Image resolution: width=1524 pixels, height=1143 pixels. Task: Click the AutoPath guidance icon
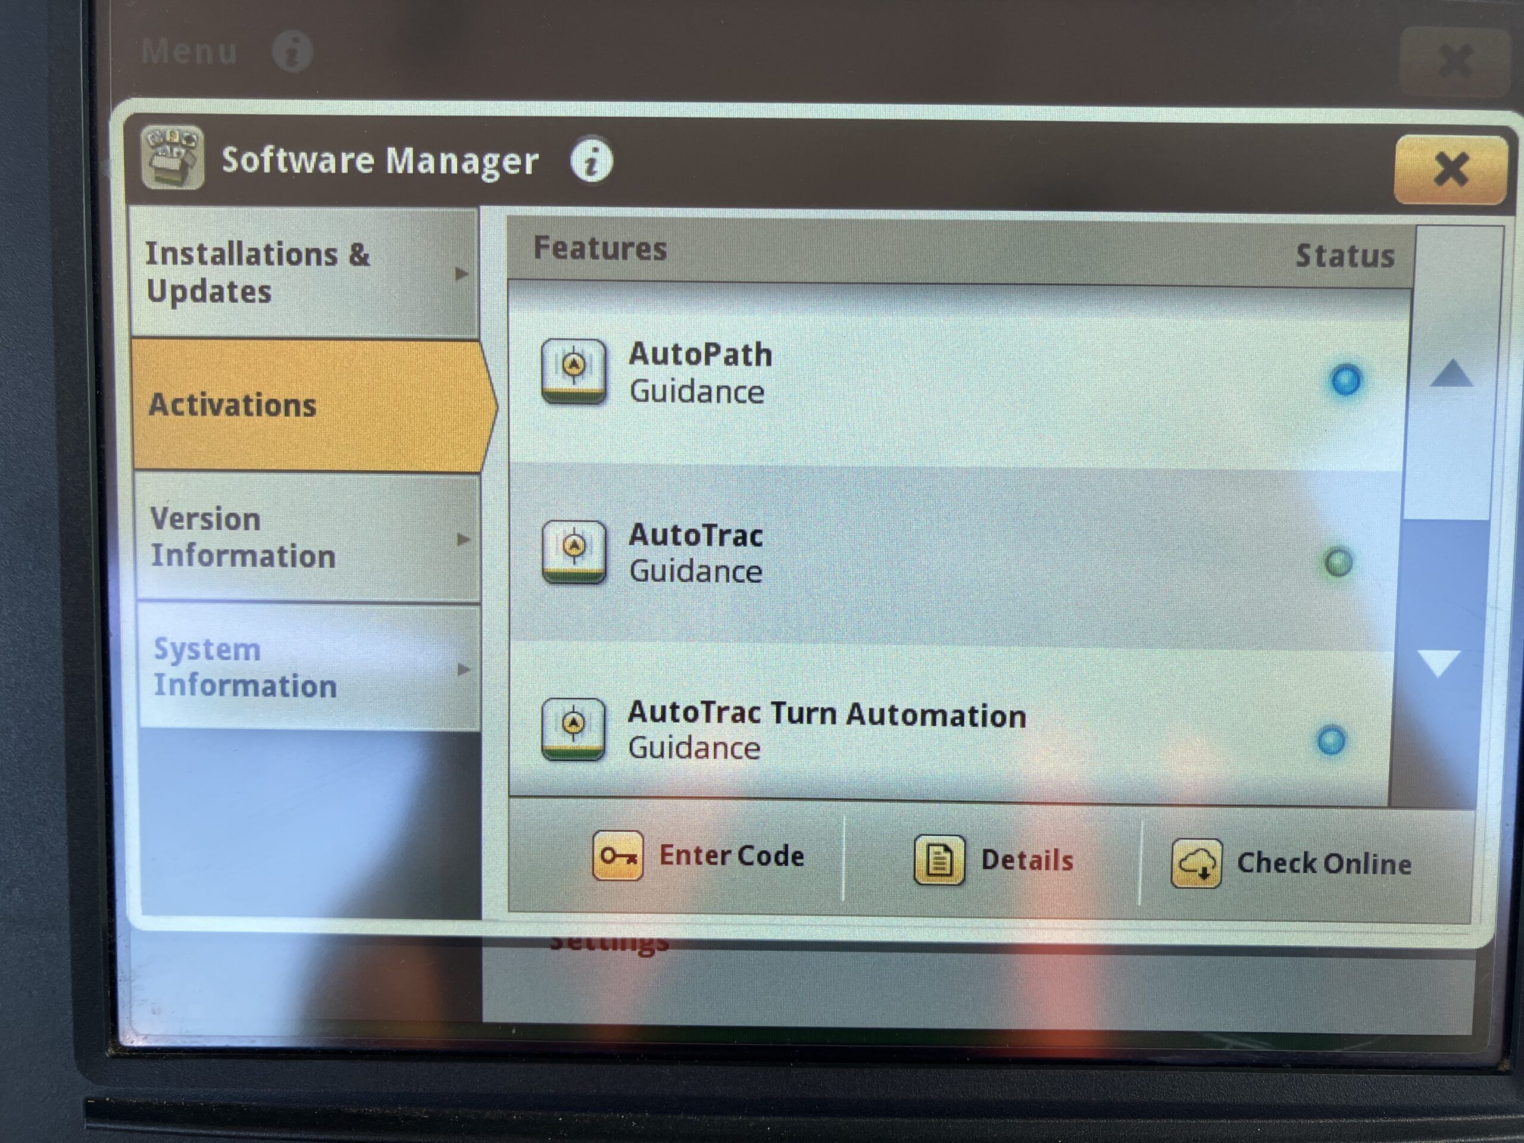(x=574, y=372)
